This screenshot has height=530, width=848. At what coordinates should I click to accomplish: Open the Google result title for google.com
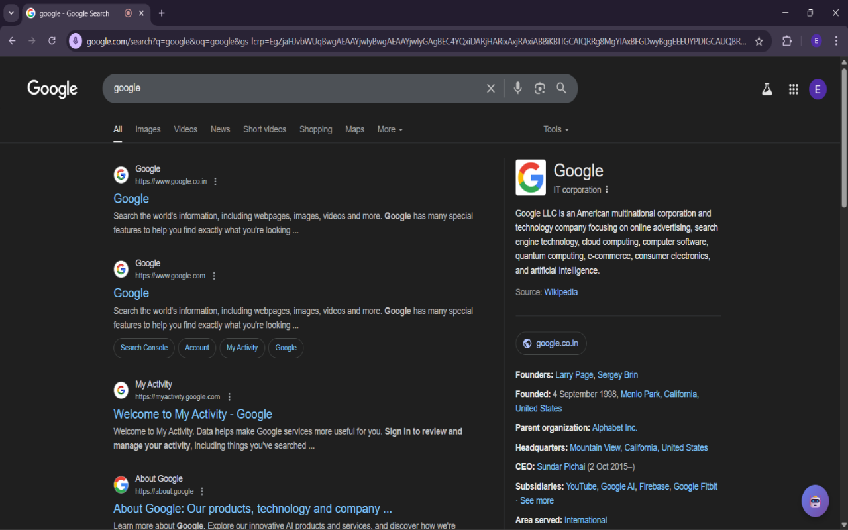pyautogui.click(x=131, y=293)
